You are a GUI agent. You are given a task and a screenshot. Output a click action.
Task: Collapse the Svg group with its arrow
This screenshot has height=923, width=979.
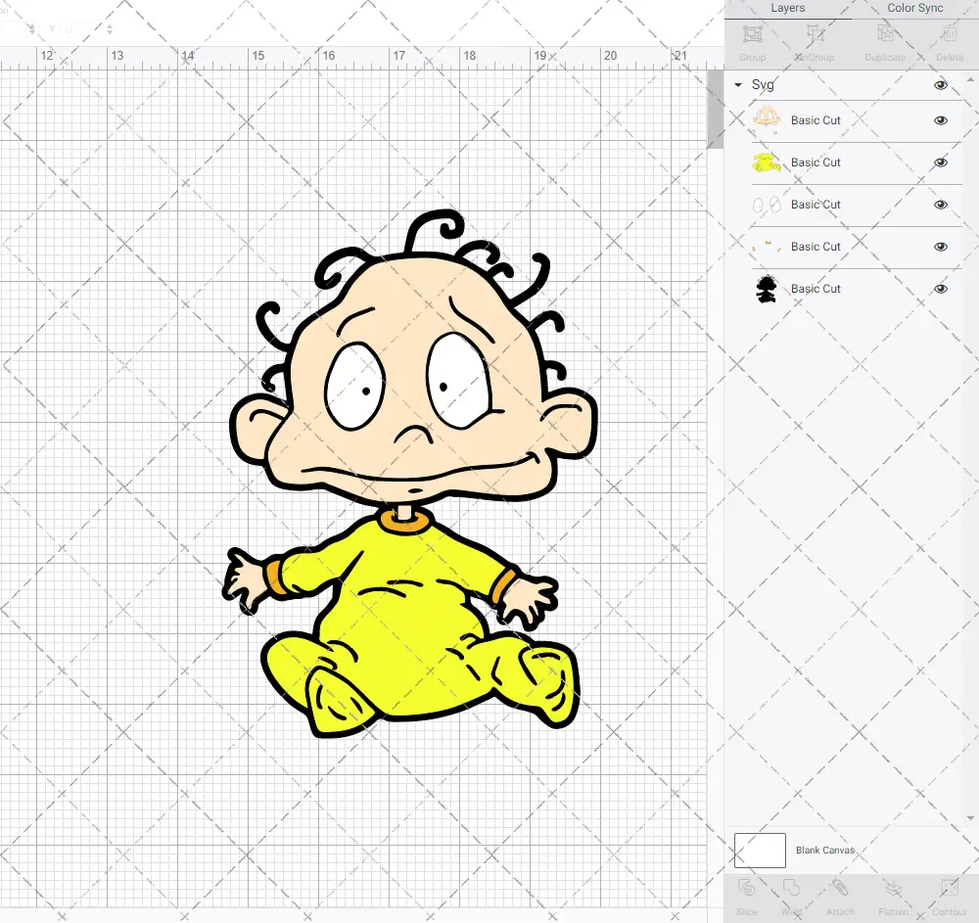[738, 85]
